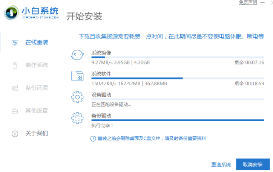This screenshot has width=273, height=172.
Task: Click the 制作系统 USB drive icon
Action: point(15,65)
